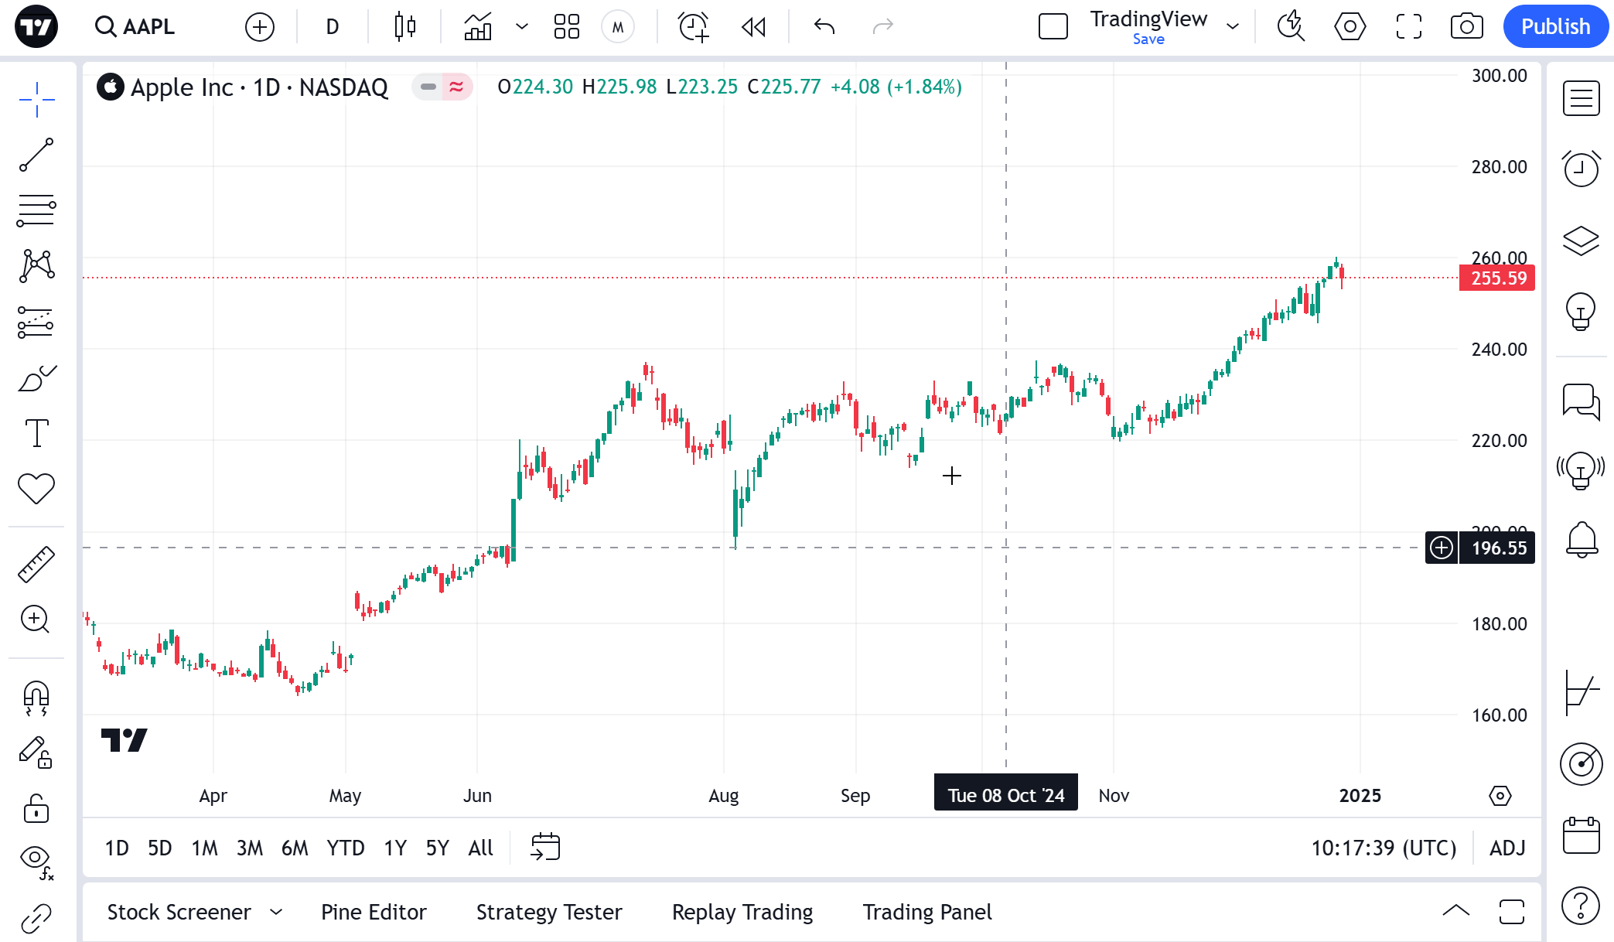This screenshot has width=1614, height=942.
Task: Open the alerts bell panel
Action: pyautogui.click(x=1582, y=539)
